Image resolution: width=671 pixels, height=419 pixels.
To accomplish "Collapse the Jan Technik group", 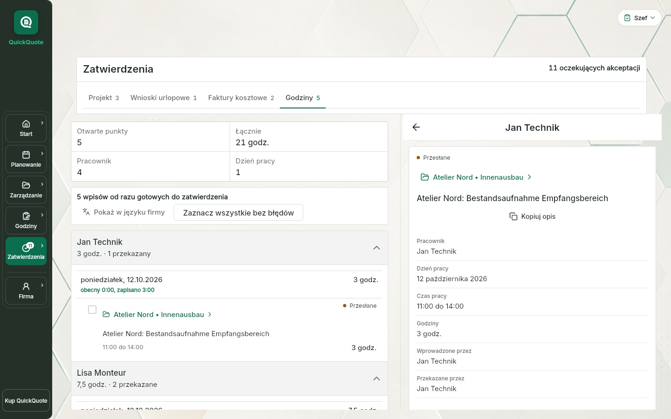I will point(377,248).
